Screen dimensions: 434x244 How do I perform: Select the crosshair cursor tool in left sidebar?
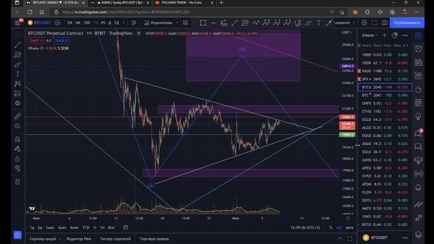click(18, 35)
